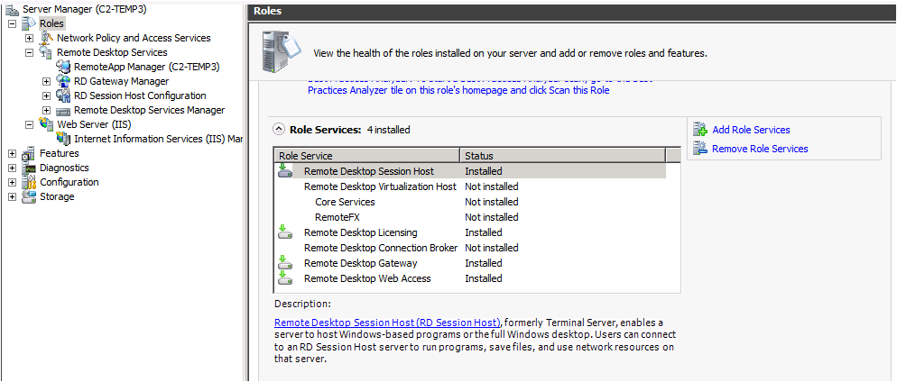Click Internet Information Services Manager icon

(x=63, y=139)
